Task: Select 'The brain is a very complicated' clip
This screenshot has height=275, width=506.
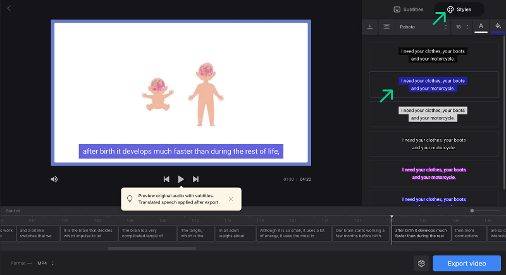Action: [147, 233]
